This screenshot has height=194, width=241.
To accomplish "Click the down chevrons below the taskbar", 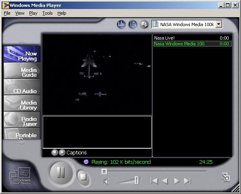I will pyautogui.click(x=22, y=143).
